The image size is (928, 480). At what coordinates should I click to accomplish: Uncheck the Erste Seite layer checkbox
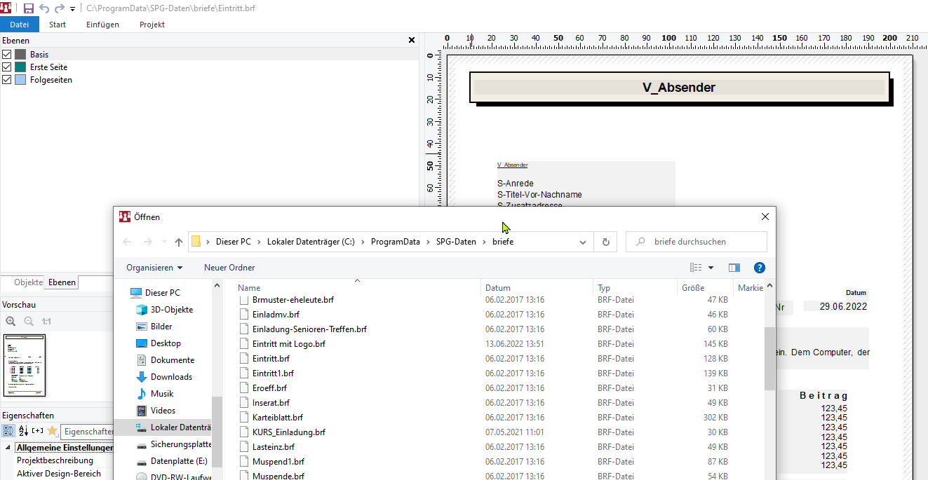7,67
